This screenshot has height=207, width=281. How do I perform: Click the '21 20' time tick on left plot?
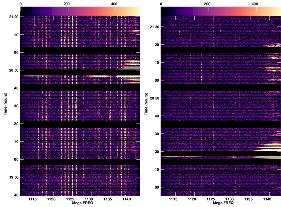pyautogui.click(x=12, y=17)
